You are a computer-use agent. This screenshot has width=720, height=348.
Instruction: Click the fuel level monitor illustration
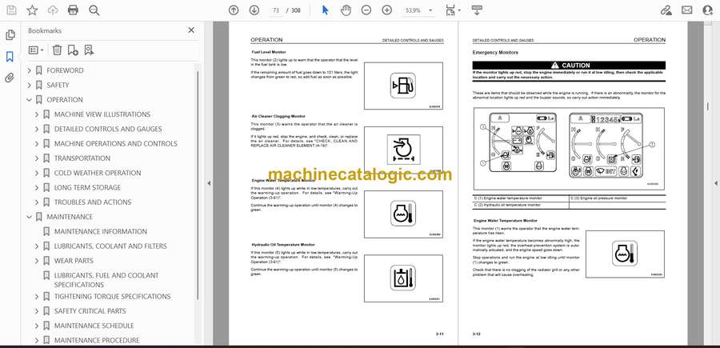pos(403,86)
